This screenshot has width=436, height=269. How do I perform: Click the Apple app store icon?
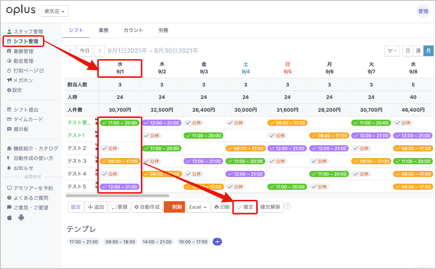point(10,218)
